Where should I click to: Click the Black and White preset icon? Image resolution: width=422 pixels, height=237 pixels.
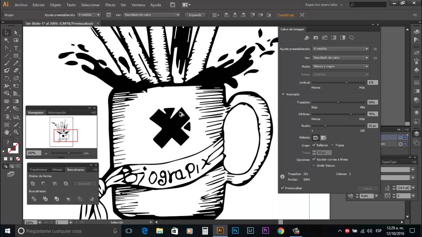pyautogui.click(x=343, y=38)
